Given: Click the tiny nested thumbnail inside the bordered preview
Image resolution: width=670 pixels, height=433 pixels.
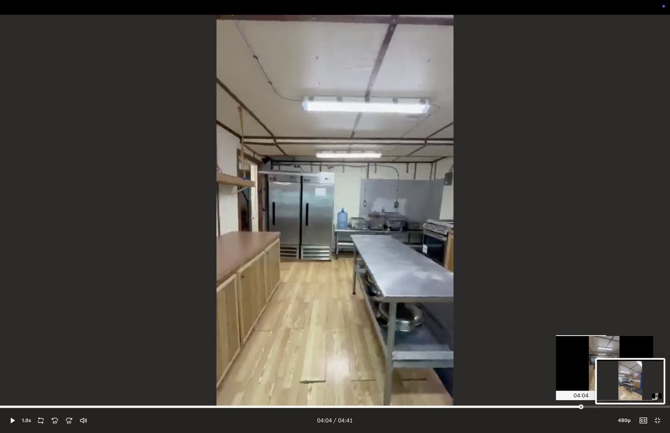Looking at the screenshot, I should point(656,396).
